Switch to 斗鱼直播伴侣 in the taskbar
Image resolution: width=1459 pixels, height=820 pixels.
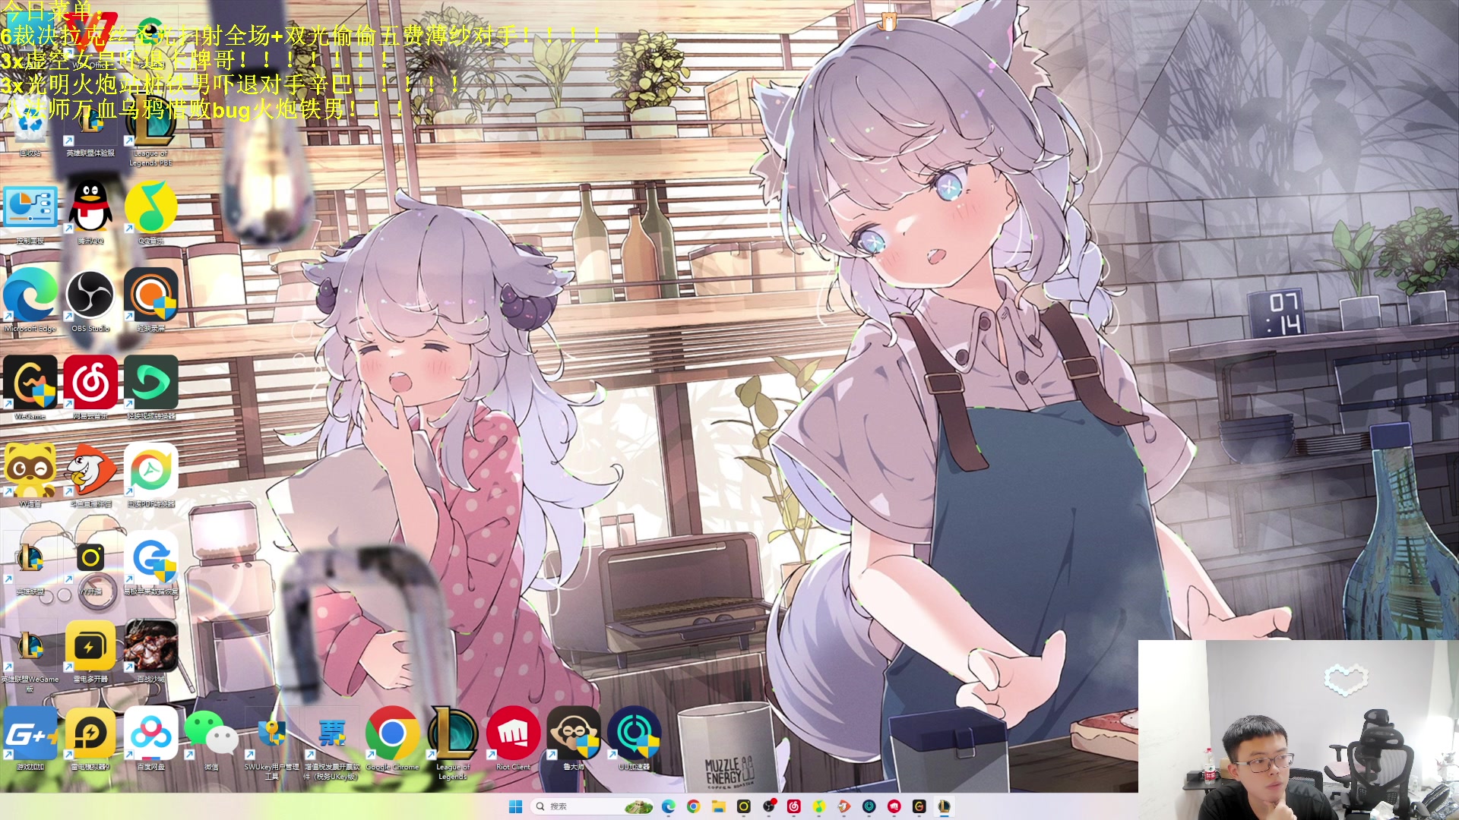click(x=843, y=806)
